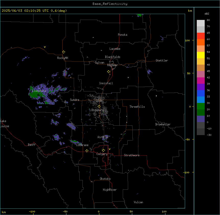Click the Olds town label
Image resolution: width=220 pixels, height=215 pixels.
pyautogui.click(x=99, y=101)
